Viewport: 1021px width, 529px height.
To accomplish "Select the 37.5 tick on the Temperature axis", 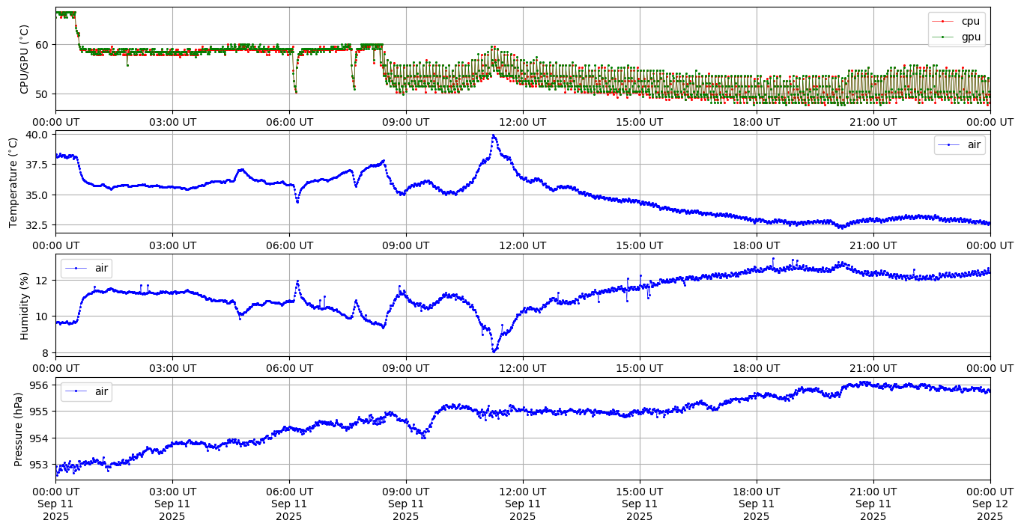I will (x=37, y=165).
